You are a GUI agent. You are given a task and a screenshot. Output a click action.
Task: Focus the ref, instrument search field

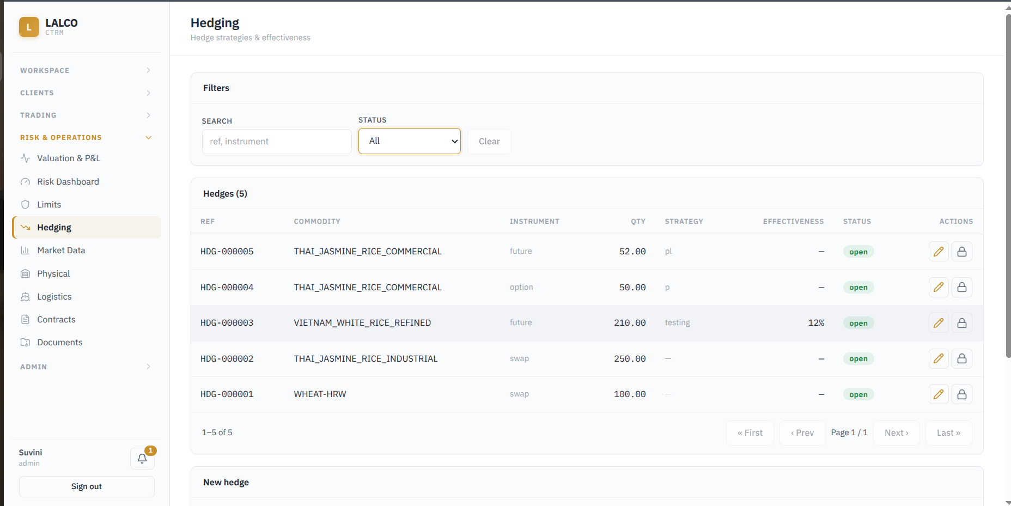pyautogui.click(x=277, y=142)
